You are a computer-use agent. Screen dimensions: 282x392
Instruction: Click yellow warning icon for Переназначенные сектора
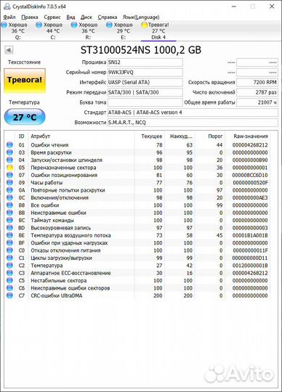(9, 168)
